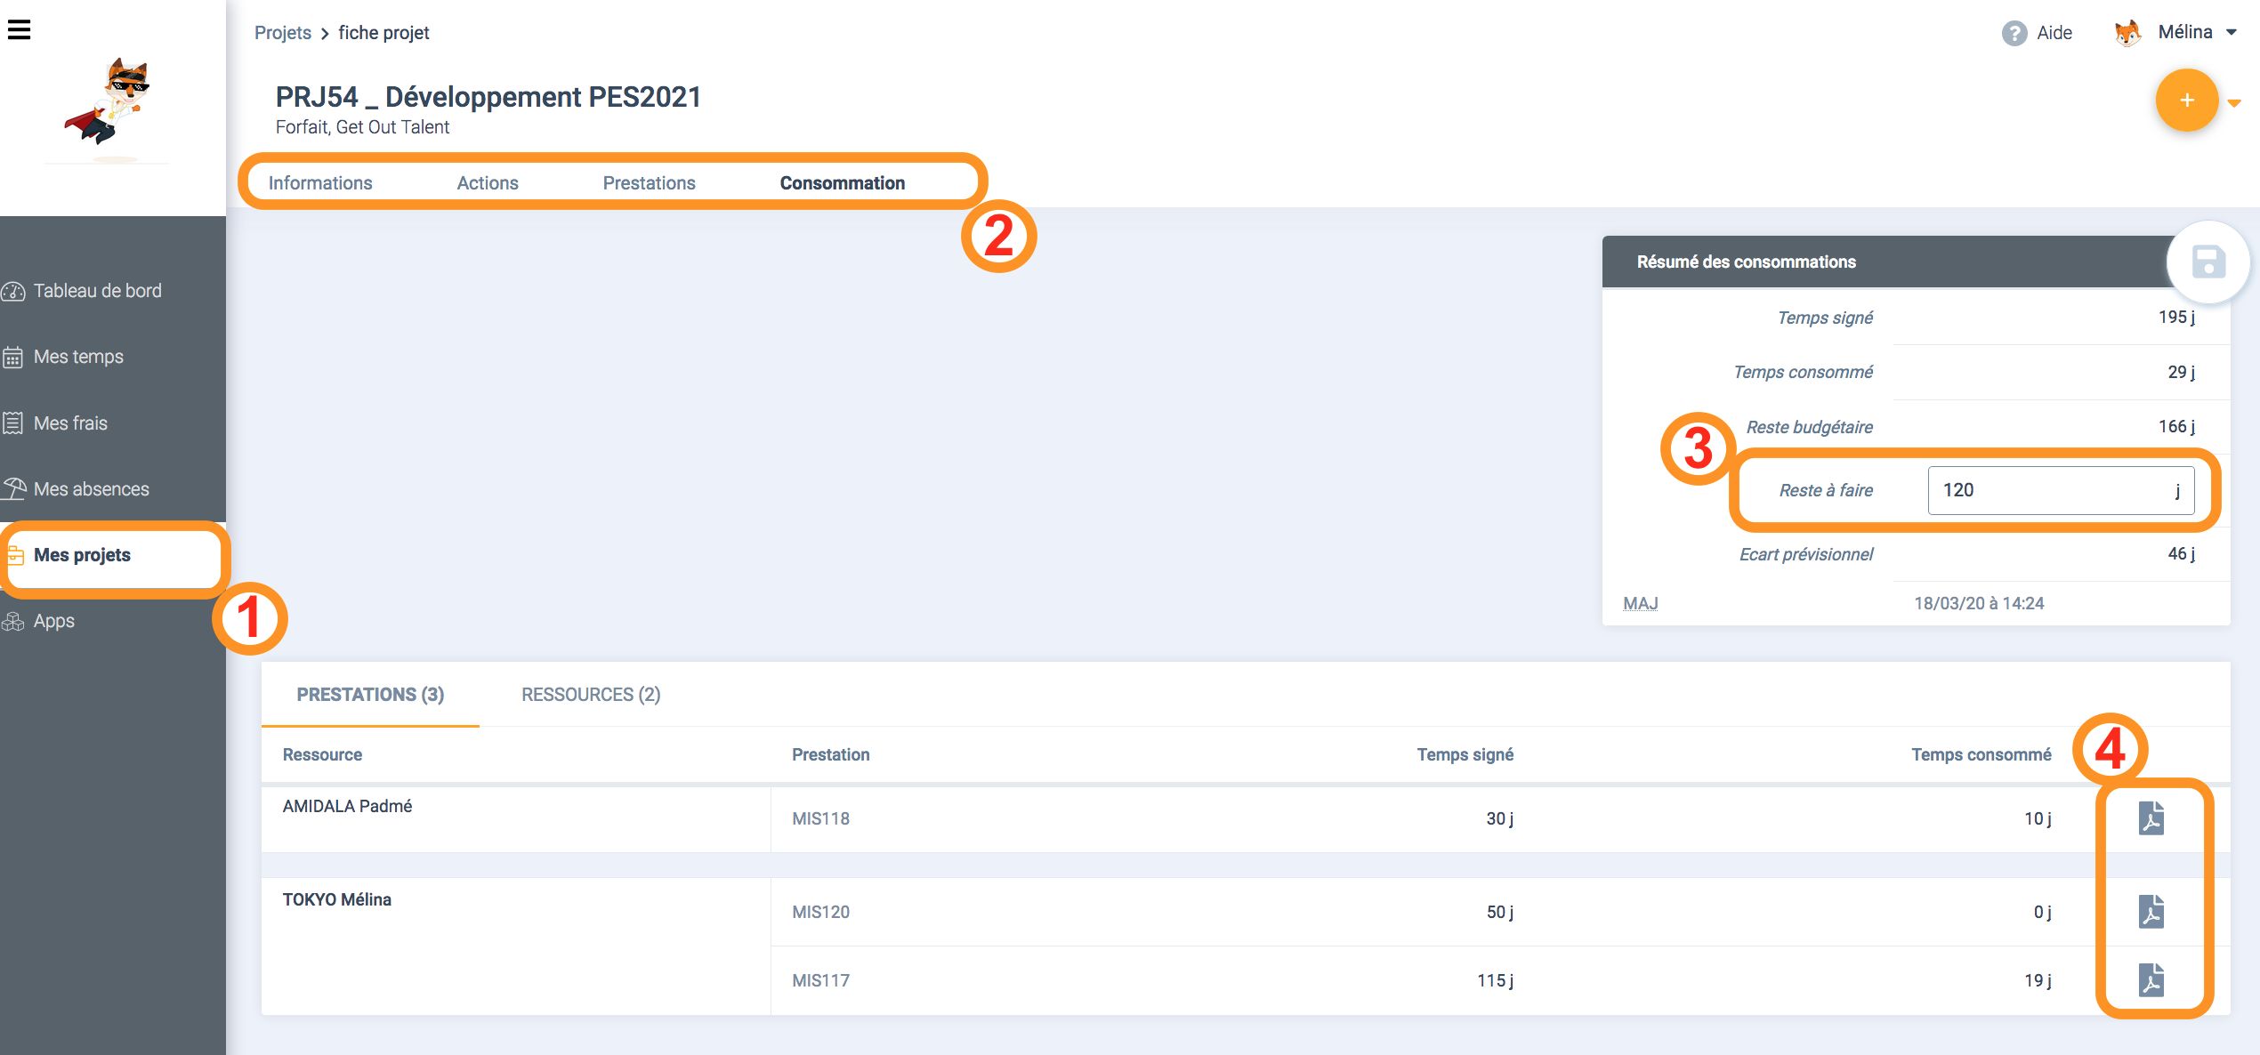This screenshot has height=1055, width=2260.
Task: Go to Tableau de bord
Action: pyautogui.click(x=98, y=292)
